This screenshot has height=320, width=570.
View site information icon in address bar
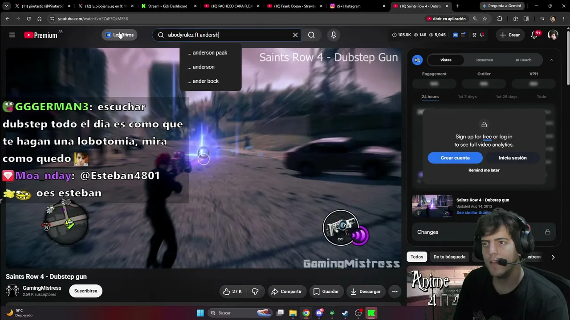pyautogui.click(x=52, y=19)
